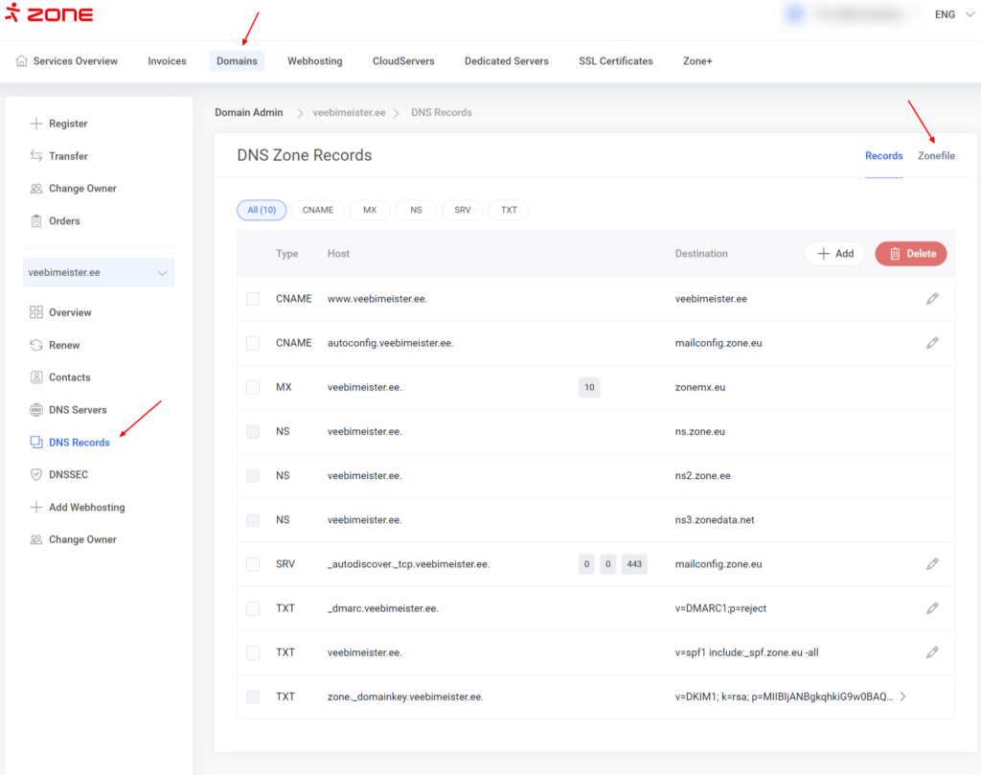Open the Webhosting menu item

click(315, 61)
